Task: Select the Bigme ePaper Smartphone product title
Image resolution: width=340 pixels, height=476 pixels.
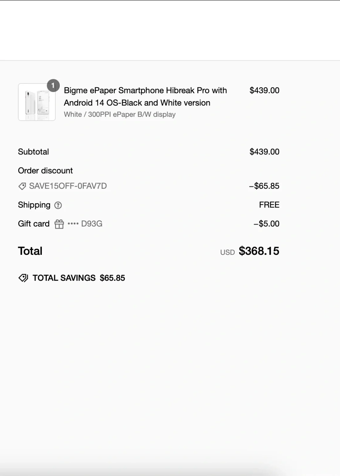Action: tap(145, 96)
